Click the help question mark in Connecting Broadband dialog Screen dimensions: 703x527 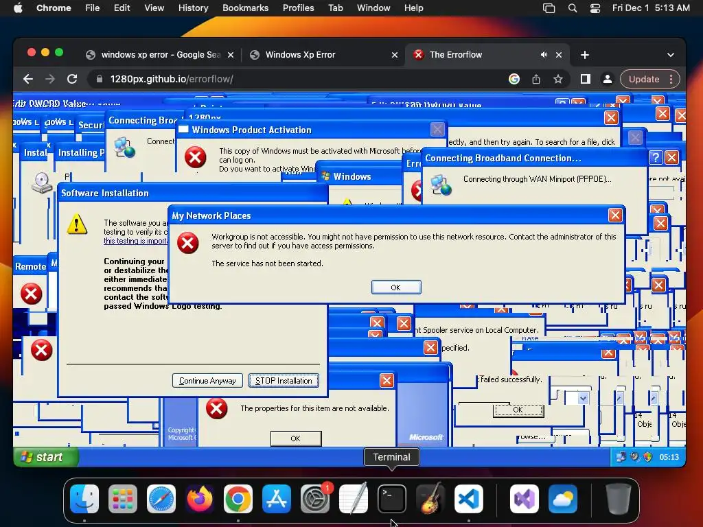656,157
